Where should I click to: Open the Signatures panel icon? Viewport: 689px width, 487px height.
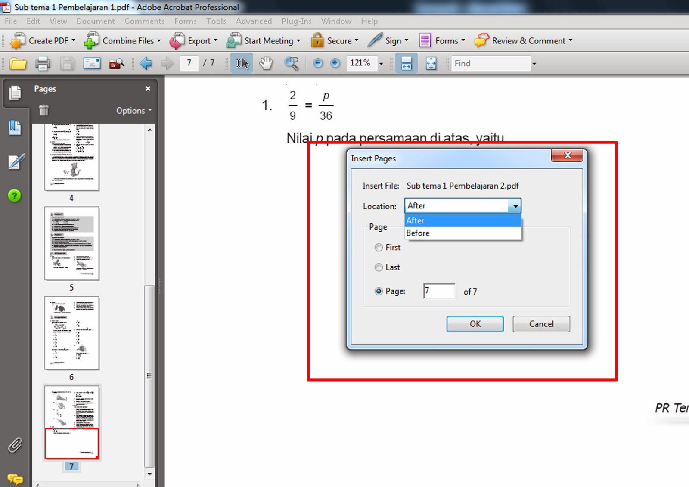[16, 161]
